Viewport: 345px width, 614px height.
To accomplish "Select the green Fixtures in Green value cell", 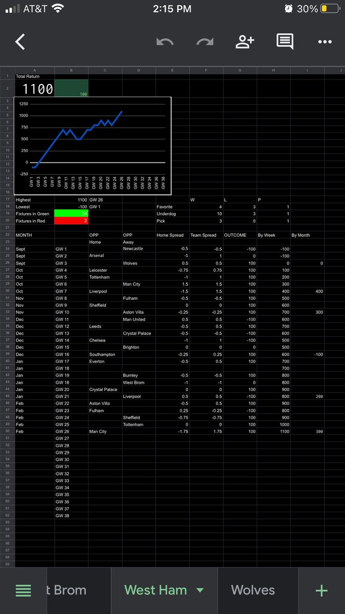I will point(71,213).
